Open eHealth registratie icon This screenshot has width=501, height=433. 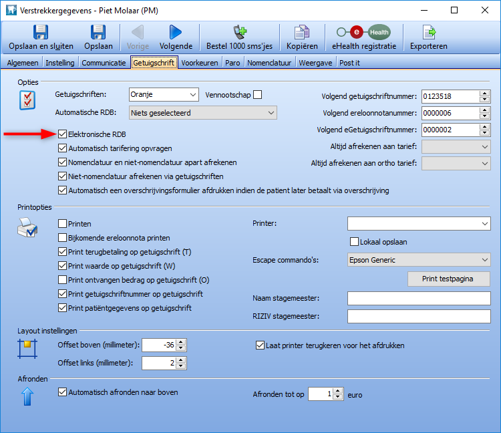point(363,32)
